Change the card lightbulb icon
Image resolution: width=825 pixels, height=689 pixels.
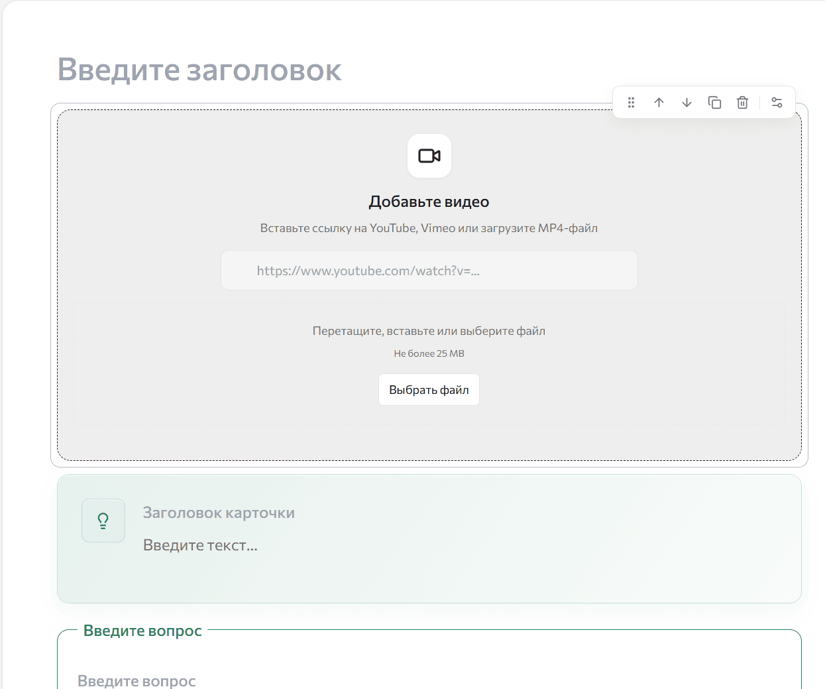103,521
